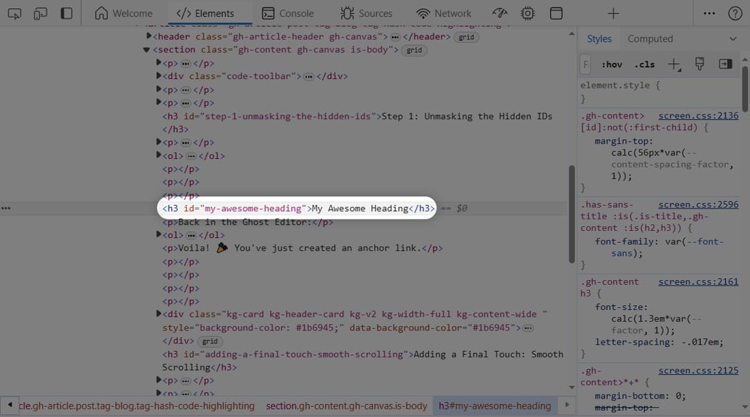
Task: Add a new tool with the plus icon
Action: tap(613, 14)
